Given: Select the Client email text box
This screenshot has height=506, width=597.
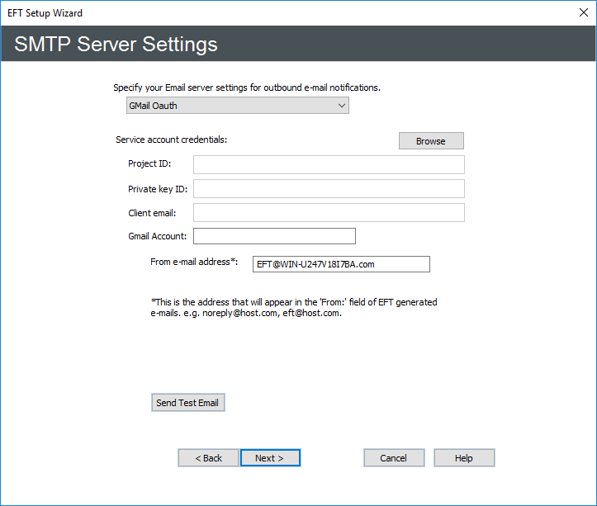Looking at the screenshot, I should (x=329, y=213).
